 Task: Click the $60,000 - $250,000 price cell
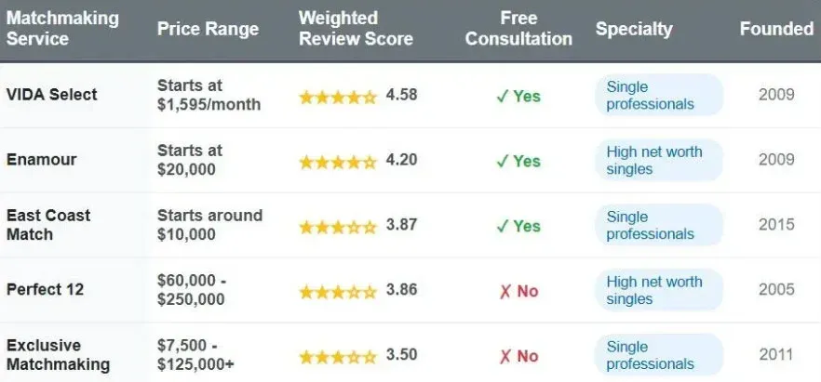191,290
